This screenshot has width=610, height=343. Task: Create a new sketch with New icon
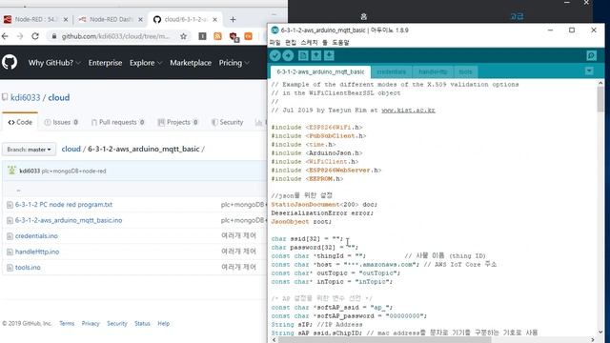[x=303, y=55]
